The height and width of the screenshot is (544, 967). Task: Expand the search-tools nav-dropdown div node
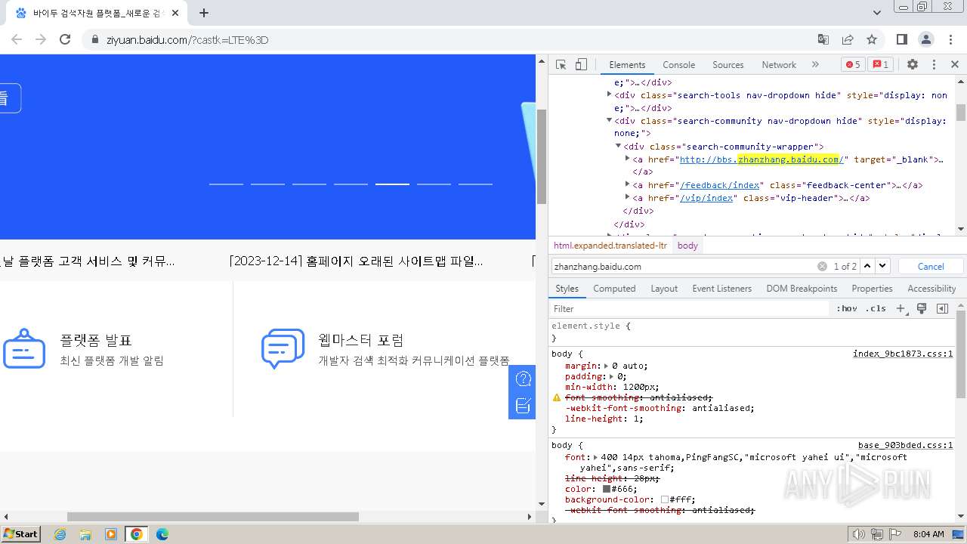tap(609, 94)
